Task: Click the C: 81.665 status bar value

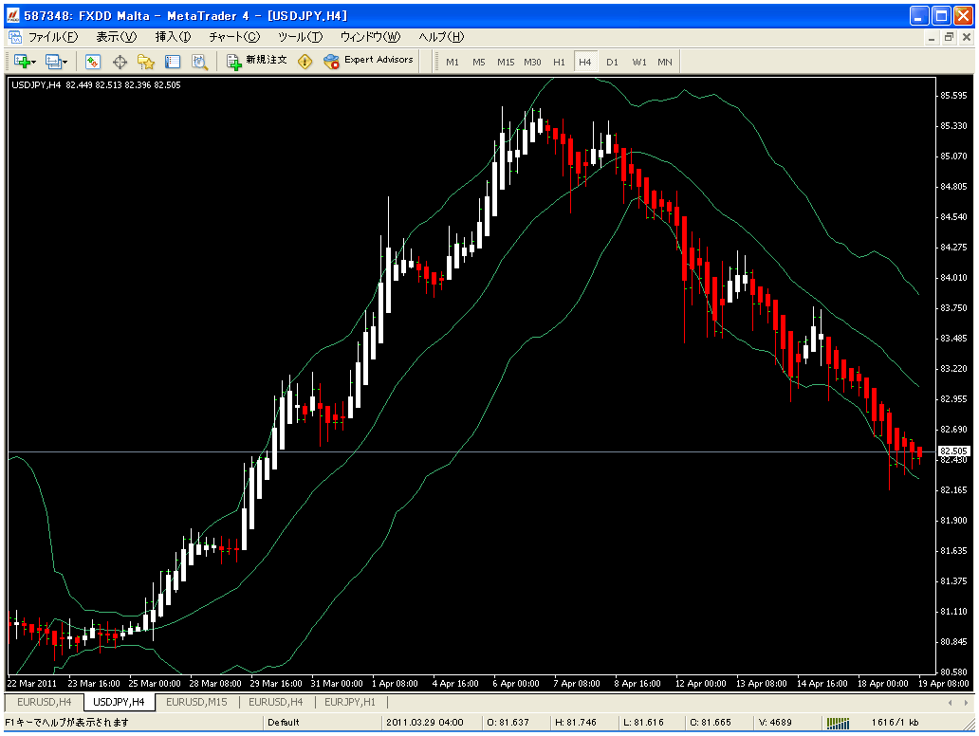Action: [x=710, y=723]
